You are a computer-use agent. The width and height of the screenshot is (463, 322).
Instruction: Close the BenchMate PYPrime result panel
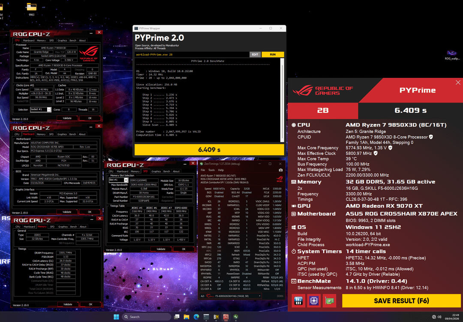tap(458, 83)
